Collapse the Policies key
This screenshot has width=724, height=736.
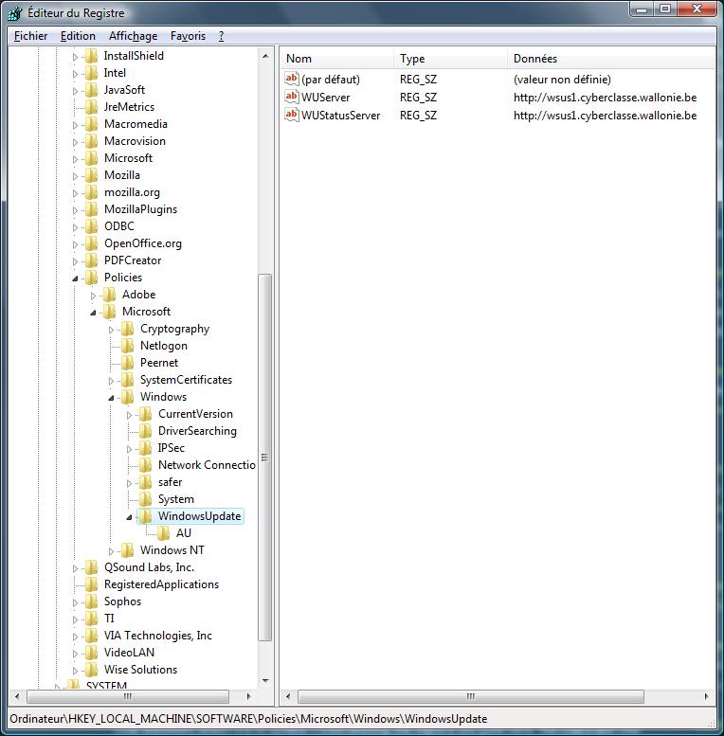(x=75, y=278)
